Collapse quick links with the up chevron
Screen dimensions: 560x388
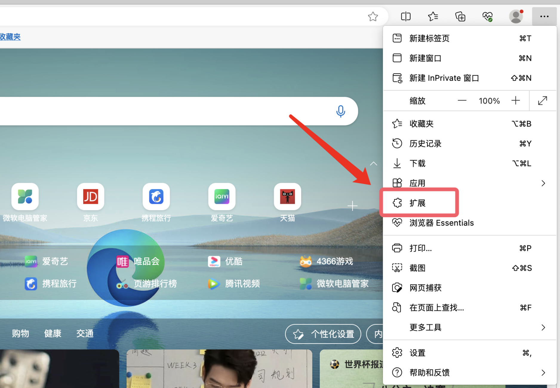point(373,164)
